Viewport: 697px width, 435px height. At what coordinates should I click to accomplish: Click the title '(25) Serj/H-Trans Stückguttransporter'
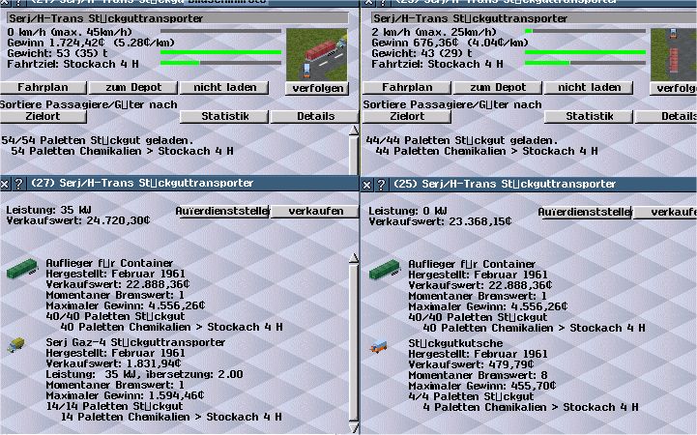[505, 184]
